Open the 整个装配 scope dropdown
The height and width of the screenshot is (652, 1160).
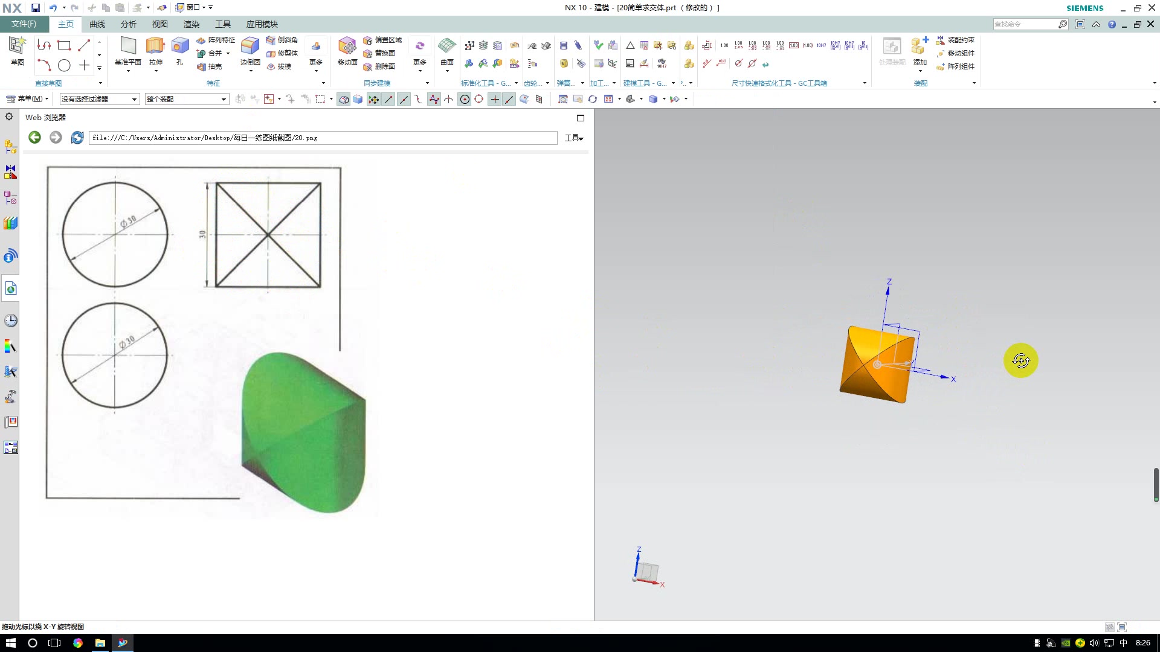(187, 99)
